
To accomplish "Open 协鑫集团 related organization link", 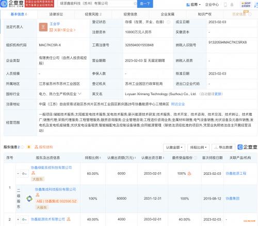I will coord(232,199).
